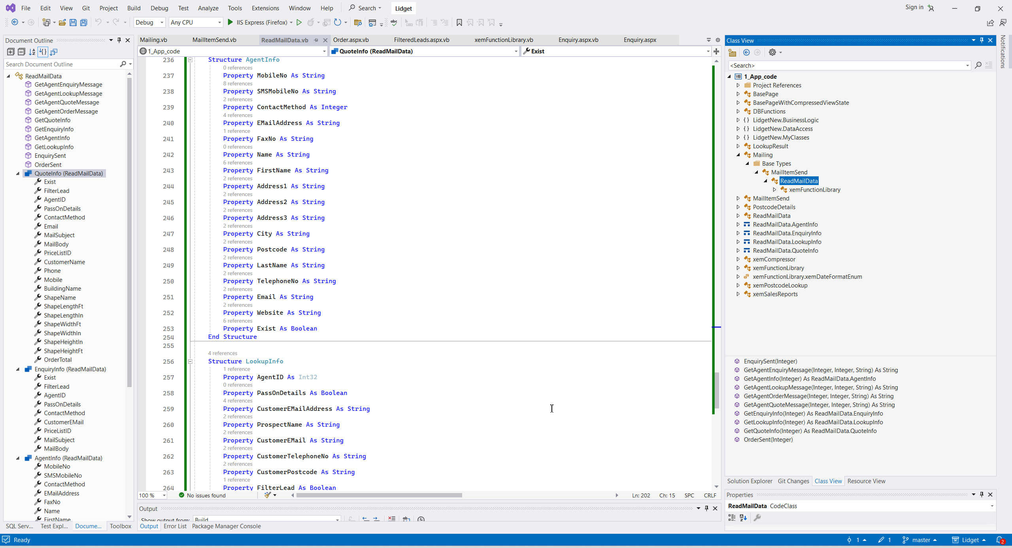Screen dimensions: 1012x548
Task: Pin the ReadMailData.vb tab
Action: pos(316,40)
